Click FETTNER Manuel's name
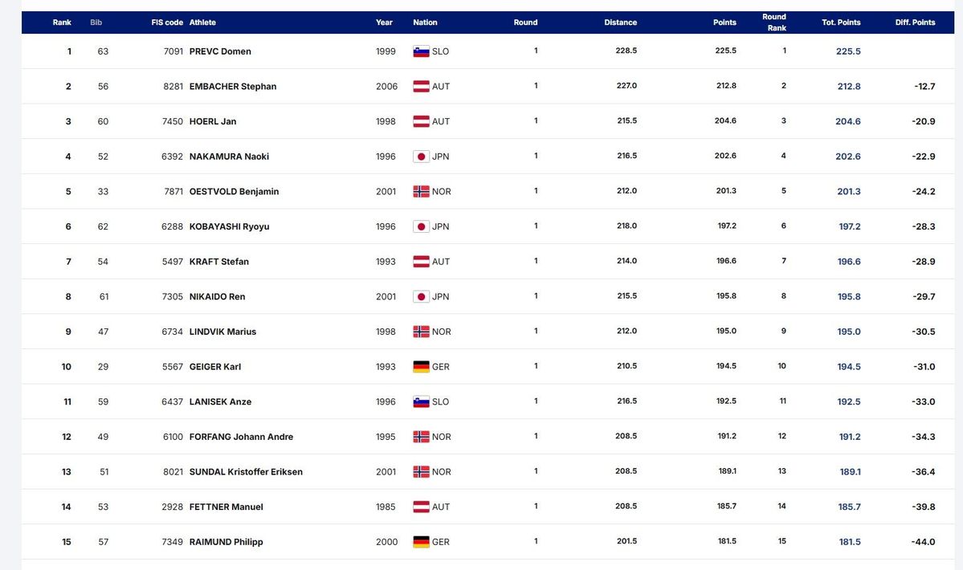The height and width of the screenshot is (570, 963). click(x=226, y=507)
